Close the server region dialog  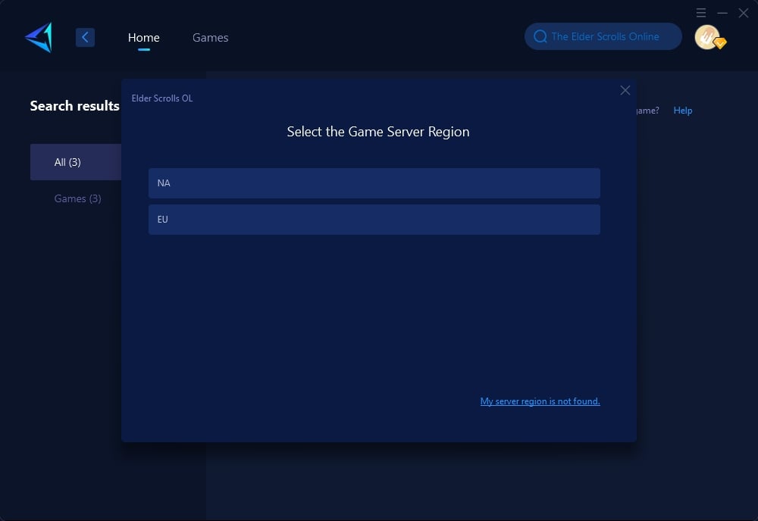point(625,90)
